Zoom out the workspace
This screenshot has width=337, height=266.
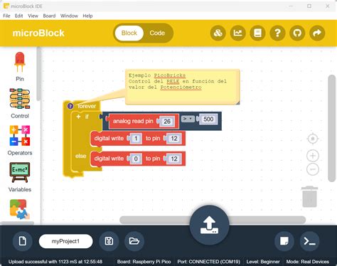(313, 169)
